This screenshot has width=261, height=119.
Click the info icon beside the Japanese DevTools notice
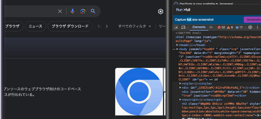coord(176,4)
